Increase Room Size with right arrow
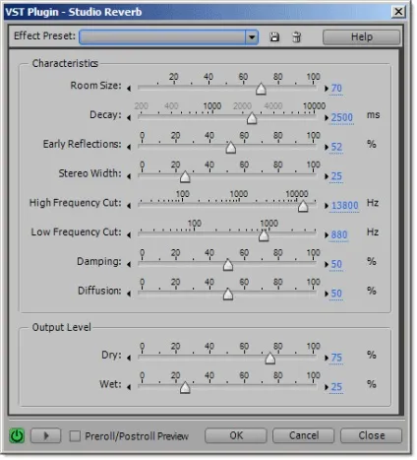The image size is (417, 460). point(327,89)
